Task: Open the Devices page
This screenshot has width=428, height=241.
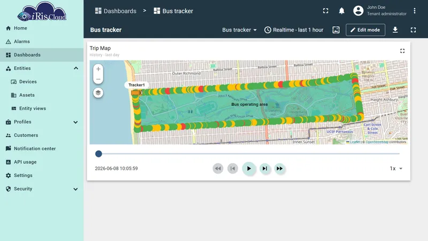Action: (x=42, y=82)
